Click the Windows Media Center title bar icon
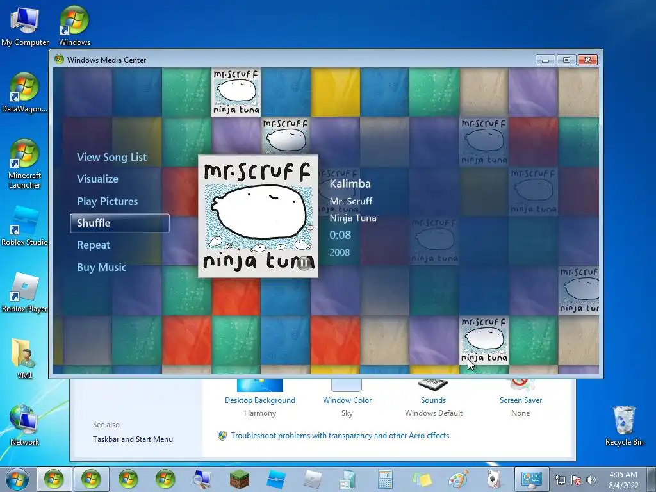 (59, 60)
